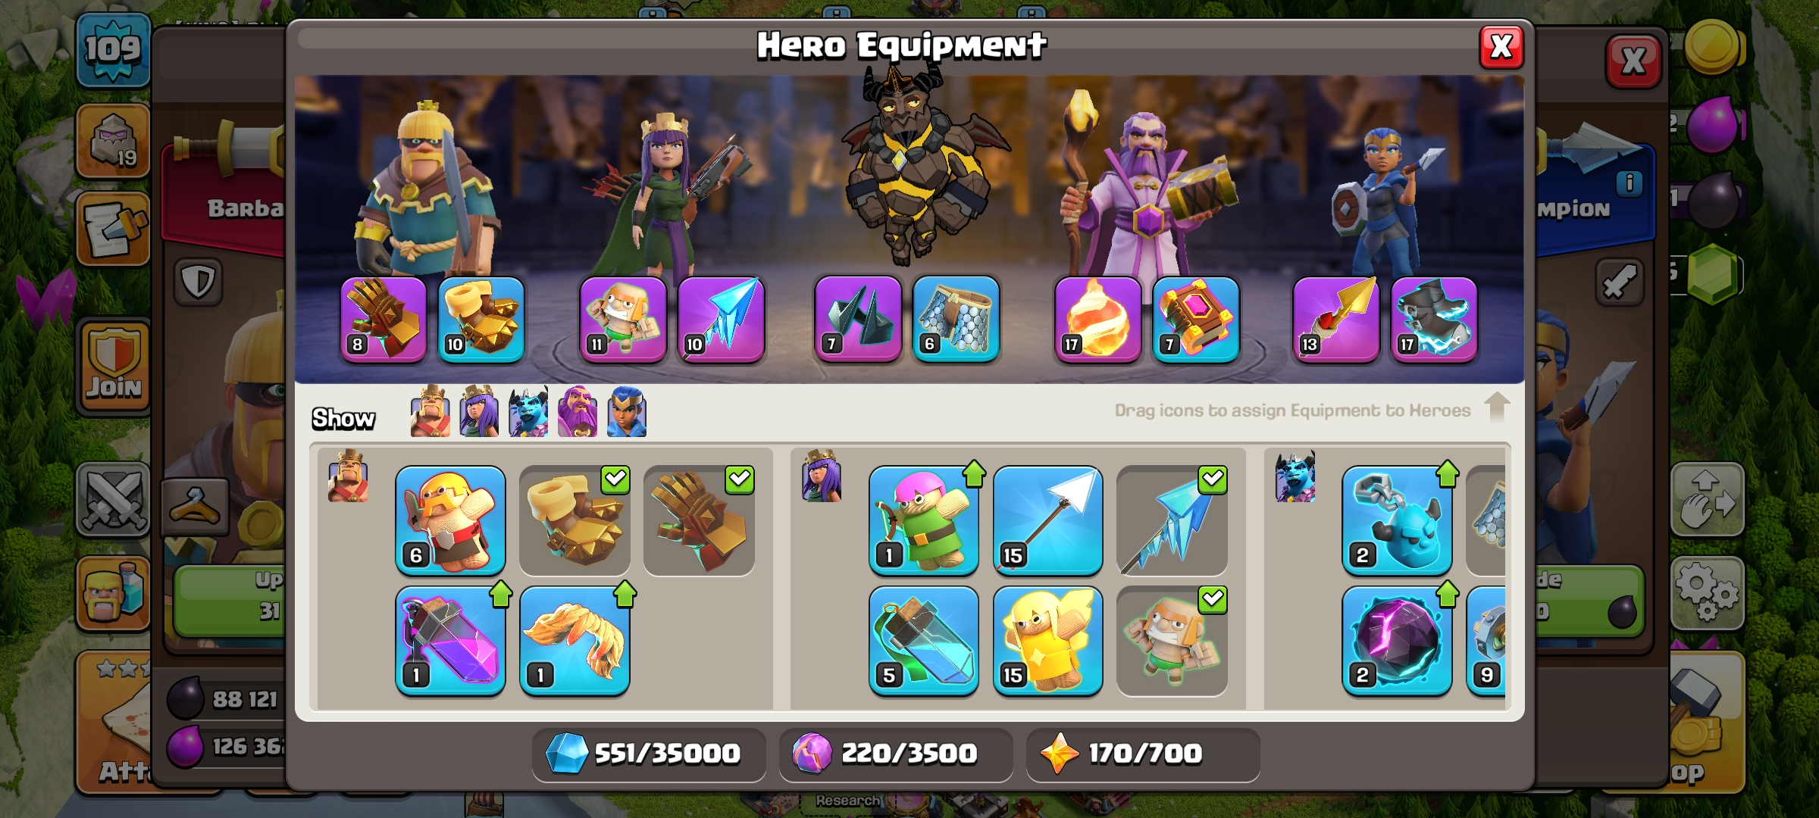This screenshot has height=818, width=1819.
Task: Click the checked Earthquake Boots equipment
Action: [575, 520]
